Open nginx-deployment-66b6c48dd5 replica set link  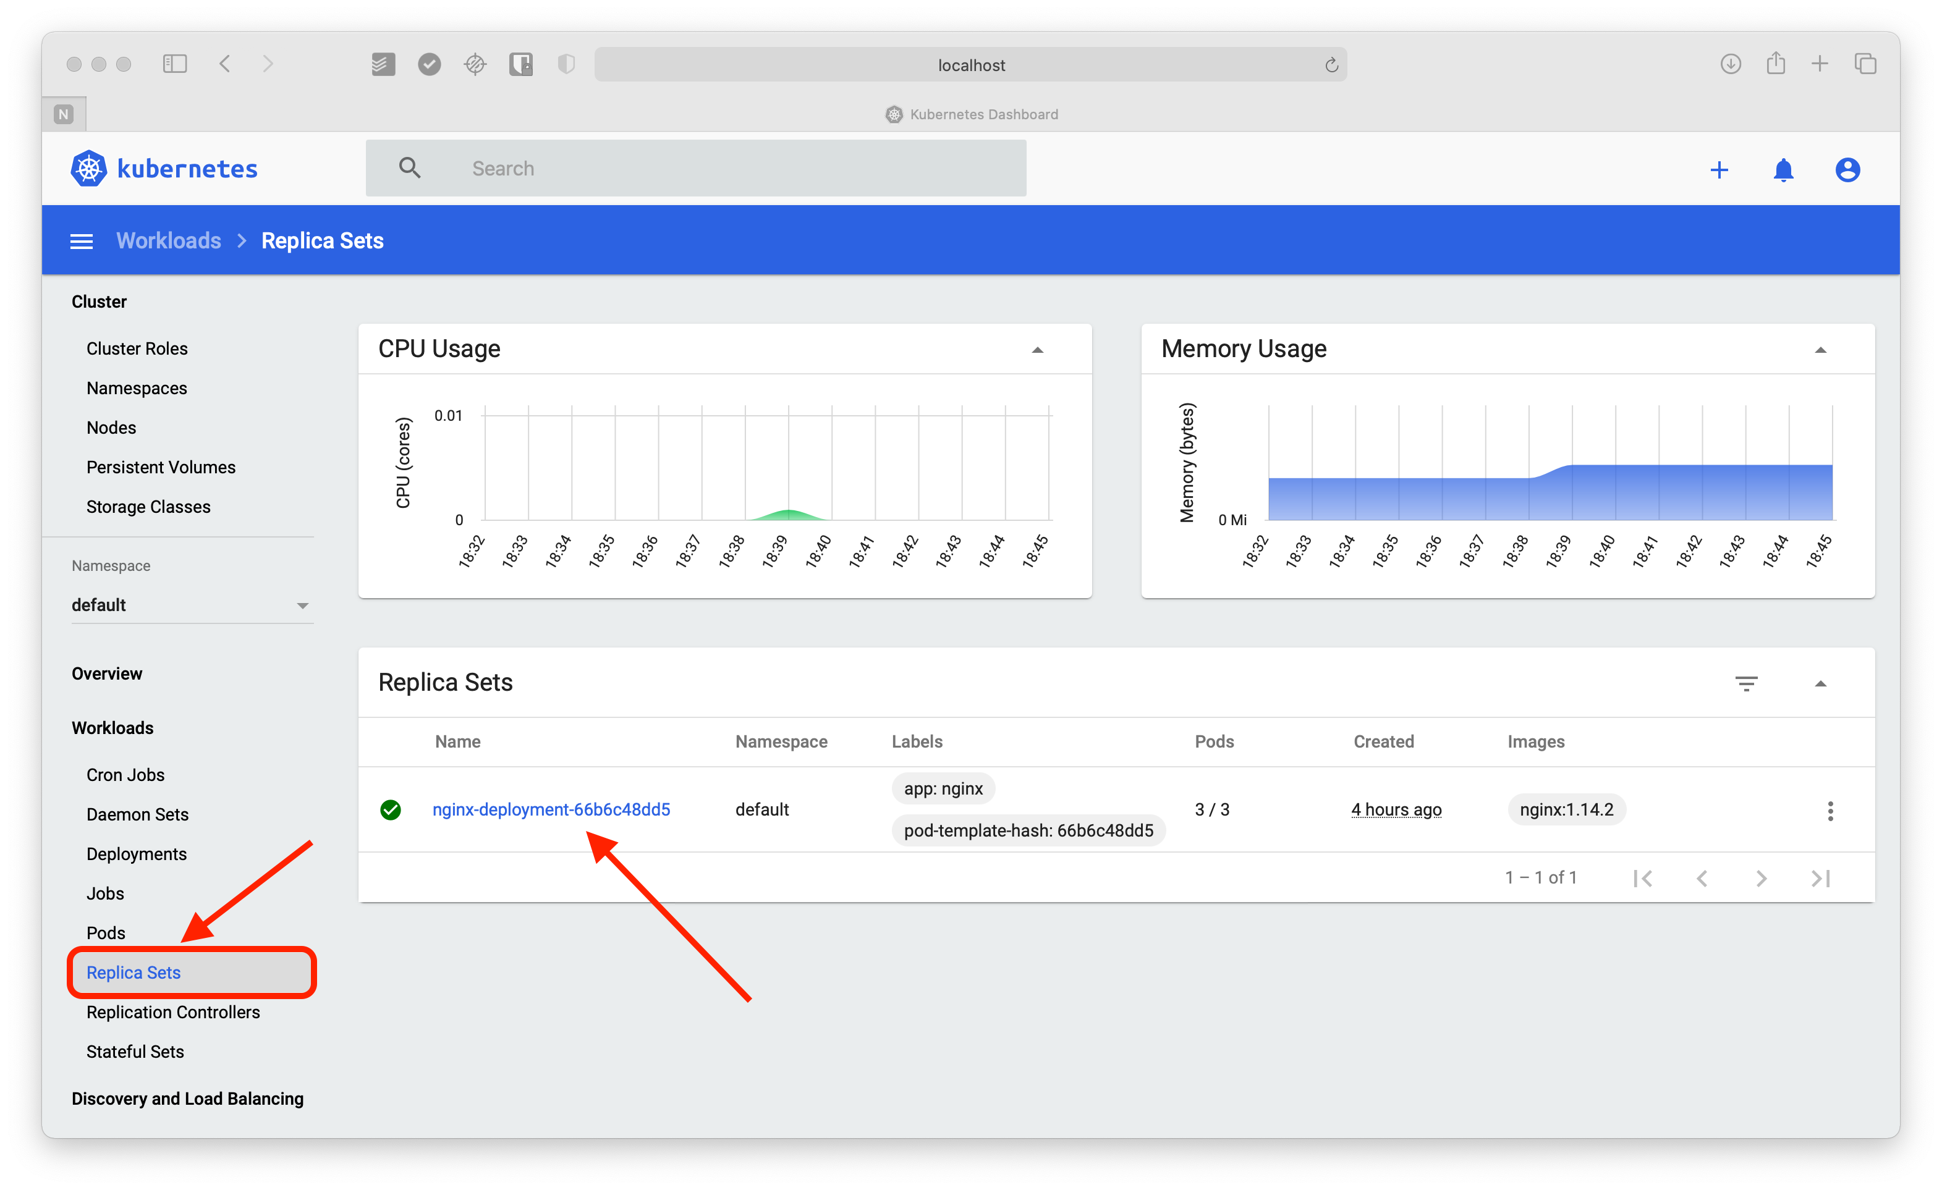pos(551,809)
